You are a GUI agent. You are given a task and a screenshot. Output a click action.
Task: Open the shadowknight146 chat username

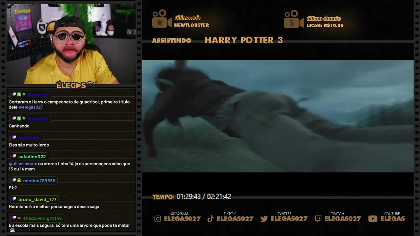pyautogui.click(x=42, y=218)
